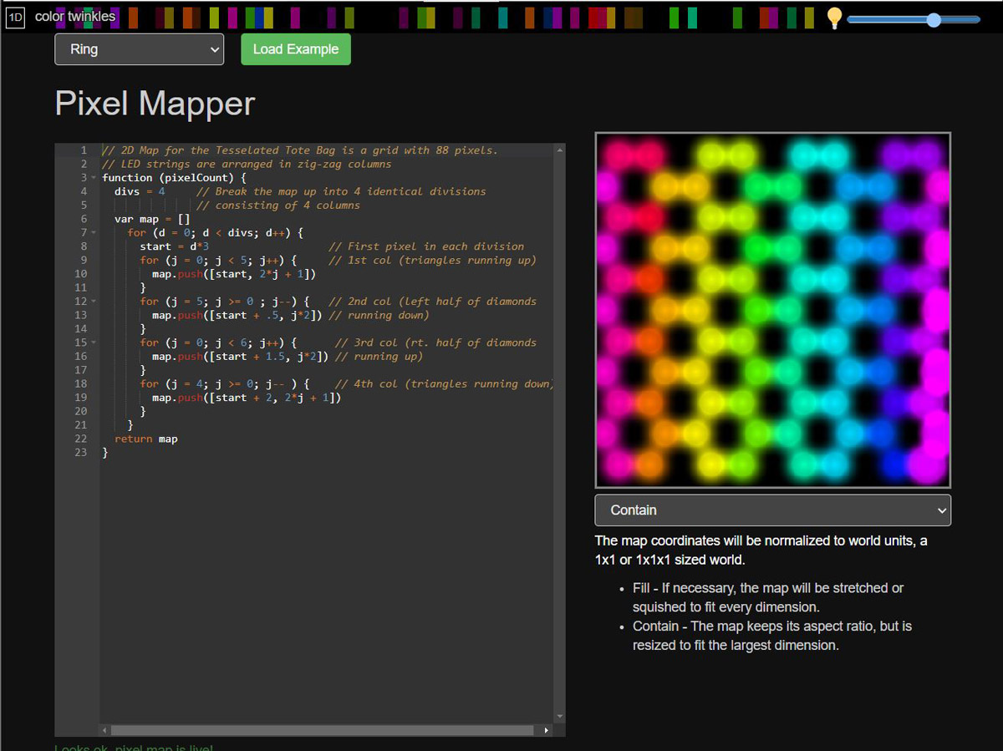
Task: Fold the outer for loop at line 7
Action: tap(93, 233)
